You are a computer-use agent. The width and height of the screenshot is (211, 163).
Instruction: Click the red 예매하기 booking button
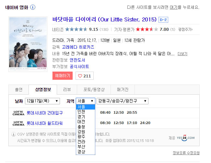[63, 76]
